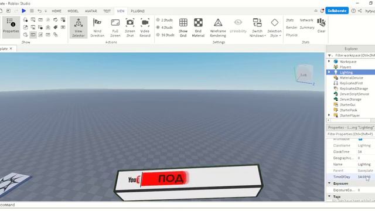Image resolution: width=375 pixels, height=211 pixels.
Task: Toggle the Archivable checkbox in Properties
Action: click(360, 139)
